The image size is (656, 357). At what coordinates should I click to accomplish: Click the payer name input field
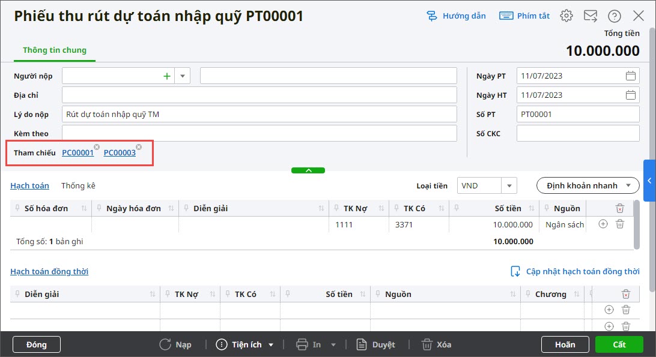(x=329, y=76)
